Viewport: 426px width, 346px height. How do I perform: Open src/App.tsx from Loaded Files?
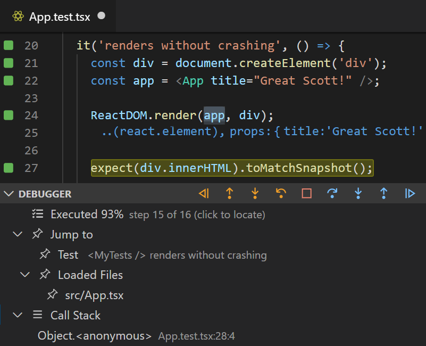coord(94,295)
